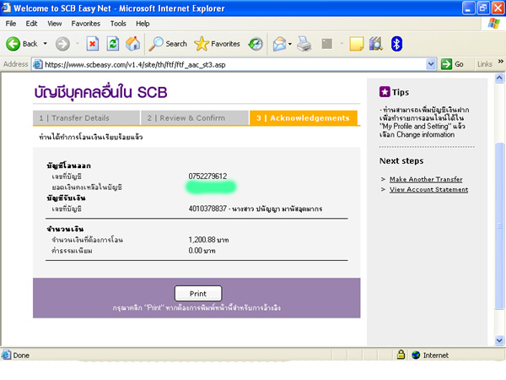Open the Back history dropdown arrow
Viewport: 506px width, 380px height.
click(46, 44)
